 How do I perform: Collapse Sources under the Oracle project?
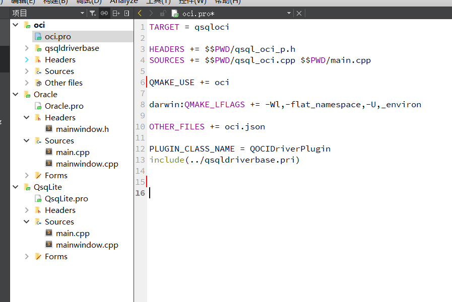pyautogui.click(x=27, y=141)
